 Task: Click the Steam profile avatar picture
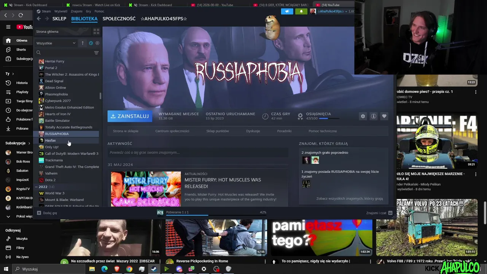click(x=313, y=11)
